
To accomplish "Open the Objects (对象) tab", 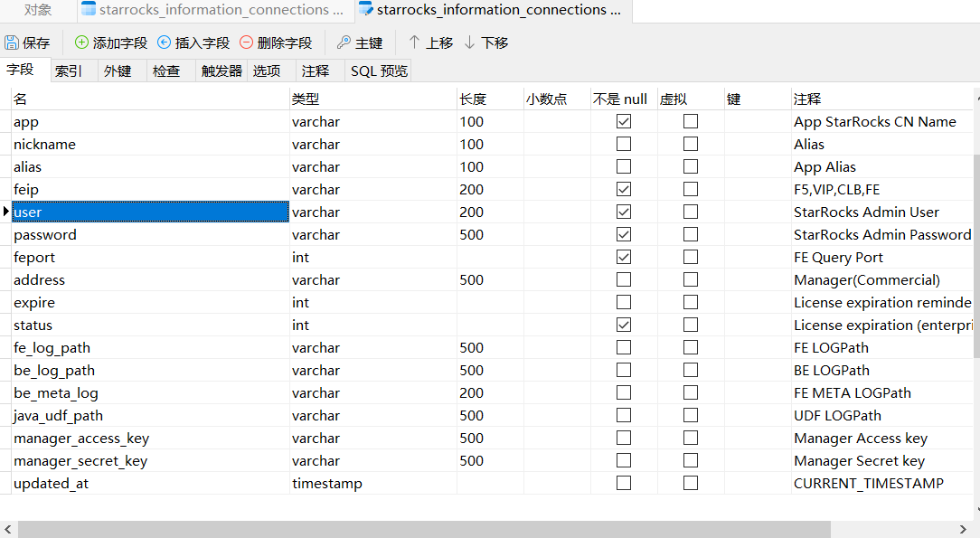I will (38, 10).
